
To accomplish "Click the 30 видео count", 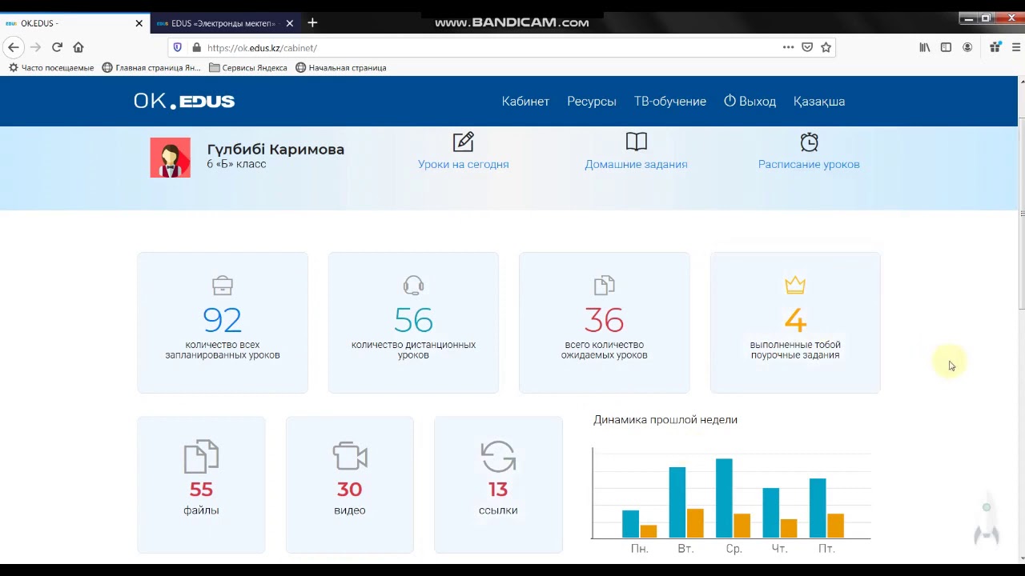I will pyautogui.click(x=350, y=489).
